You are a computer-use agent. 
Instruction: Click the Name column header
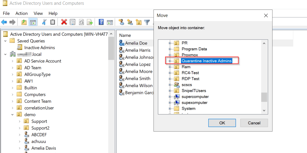[125, 35]
